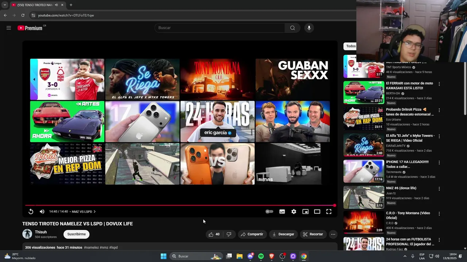Open Discord from the taskbar

(250, 256)
